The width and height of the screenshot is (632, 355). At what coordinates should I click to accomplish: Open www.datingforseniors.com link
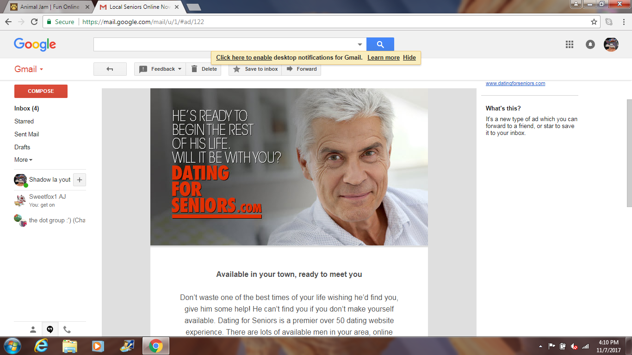tap(515, 84)
